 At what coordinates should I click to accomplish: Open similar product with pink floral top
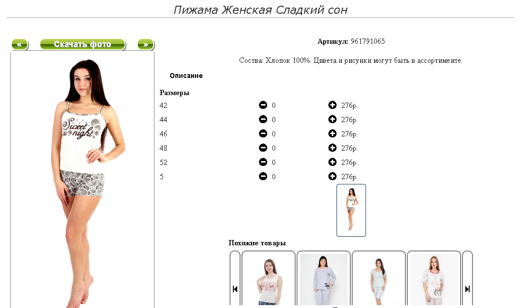point(269,279)
